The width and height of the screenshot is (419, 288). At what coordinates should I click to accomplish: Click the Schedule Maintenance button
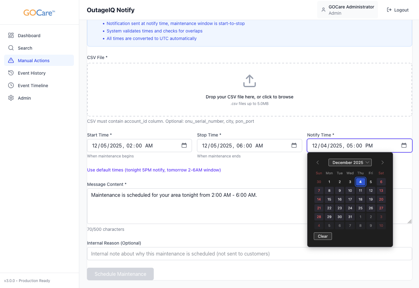click(120, 274)
